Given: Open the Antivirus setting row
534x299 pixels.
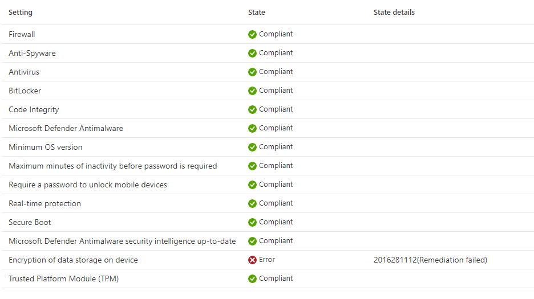Looking at the screenshot, I should (268, 72).
